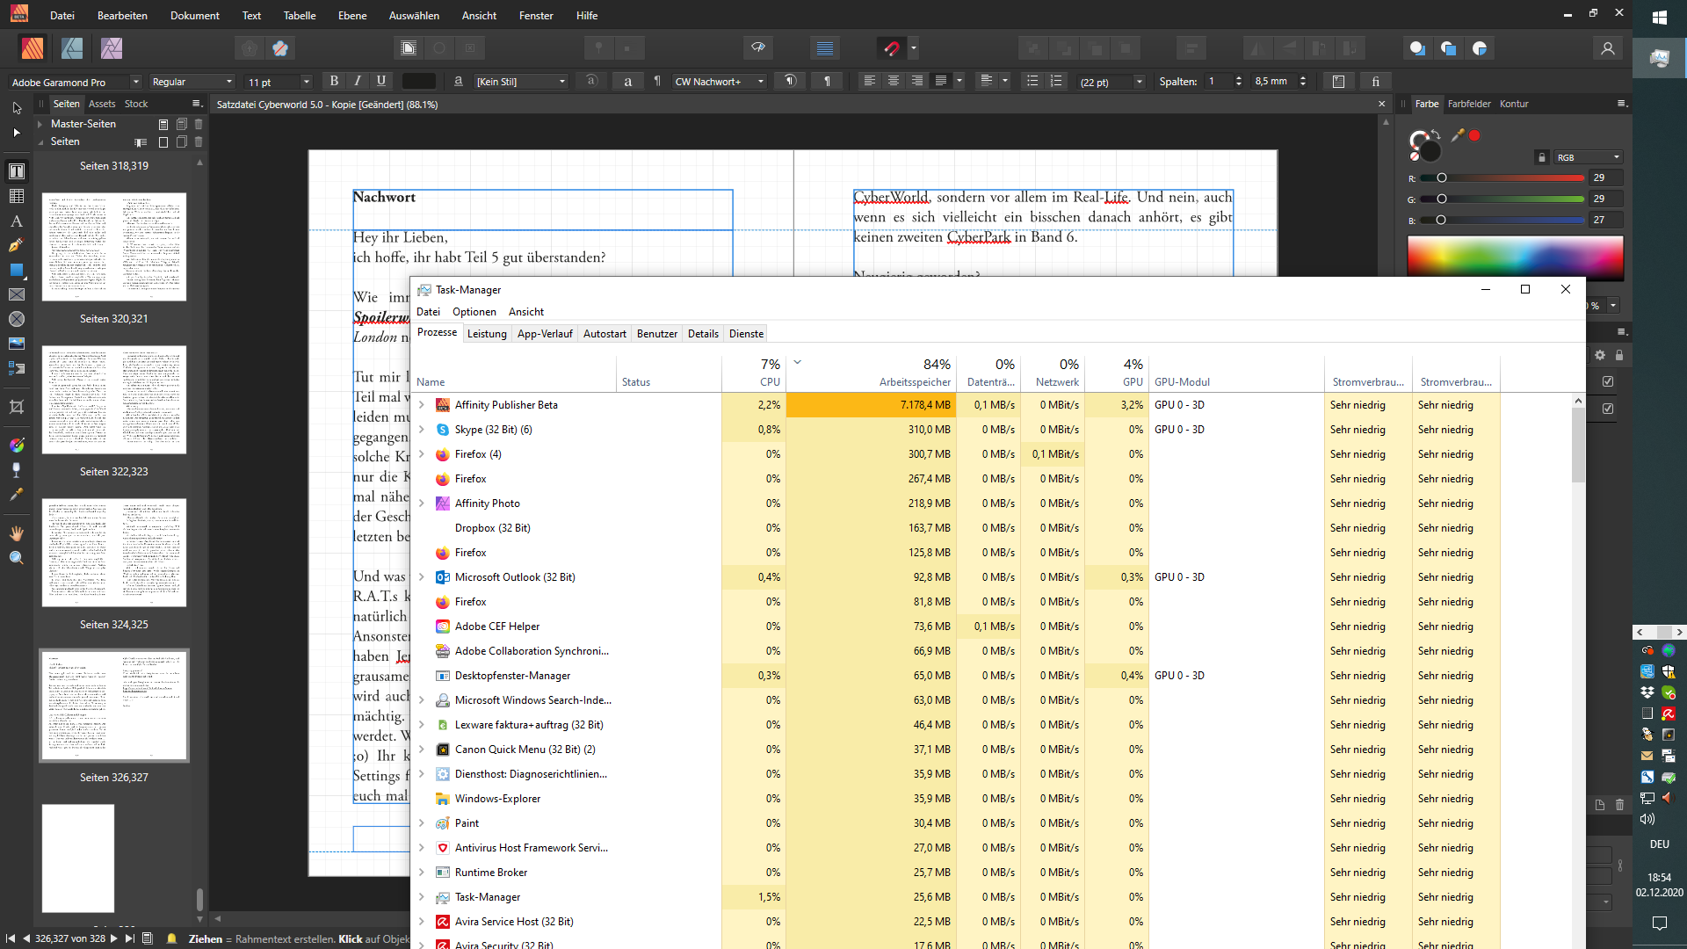Screen dimensions: 1687x949
Task: Select the Place Image tool
Action: (x=16, y=344)
